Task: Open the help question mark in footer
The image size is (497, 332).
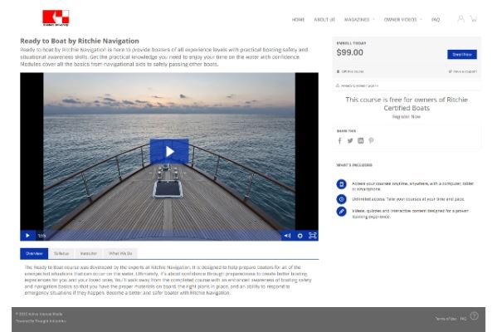Action: (474, 315)
